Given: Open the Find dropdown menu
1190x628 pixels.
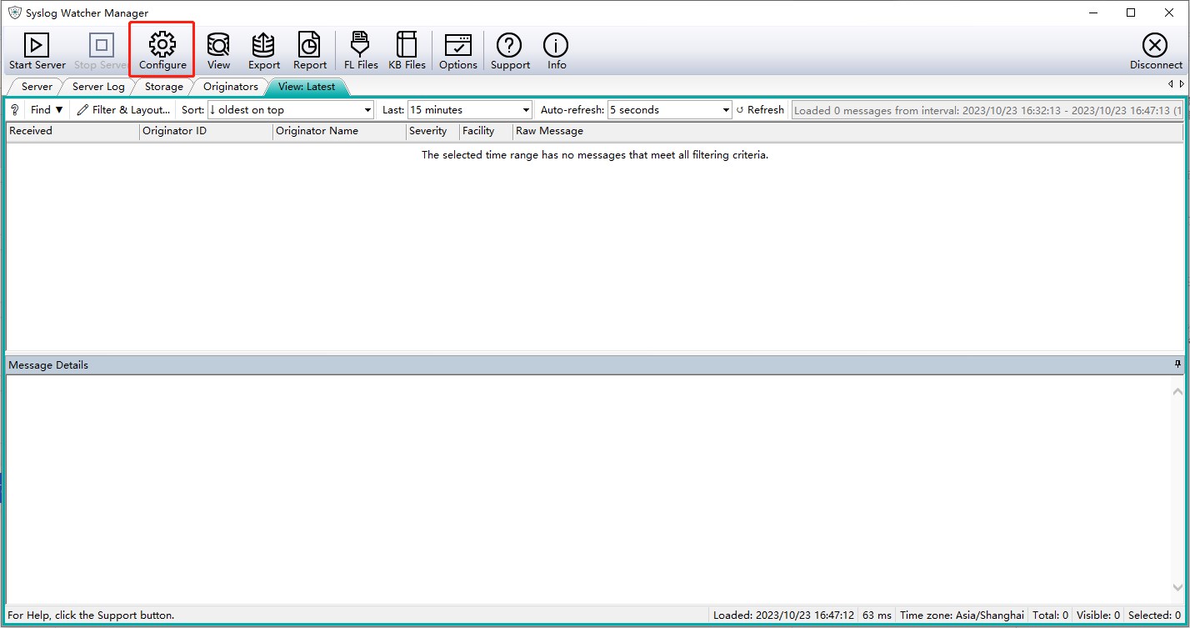Looking at the screenshot, I should pyautogui.click(x=47, y=110).
